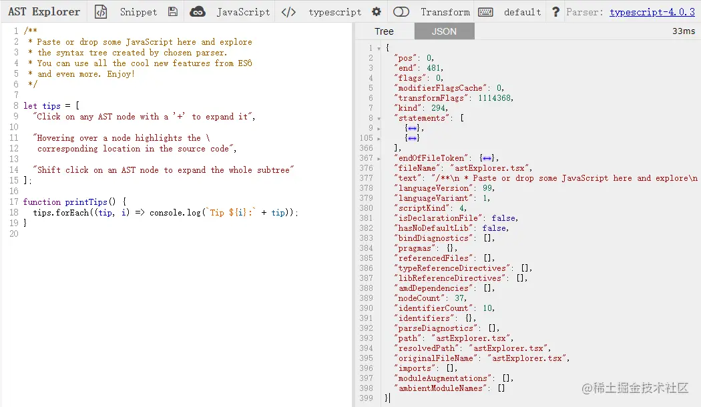Screen dimensions: 701x407
Task: Click the Snippet file-code icon
Action: 101,11
